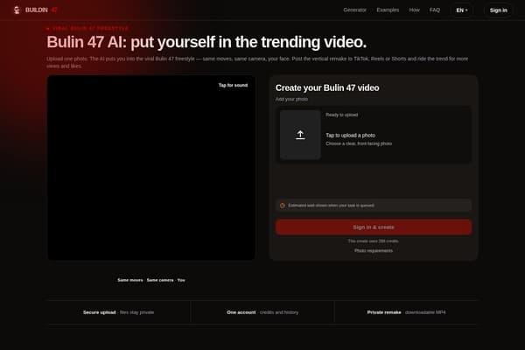Click the Sign in button in header
This screenshot has width=525, height=350.
pos(498,10)
